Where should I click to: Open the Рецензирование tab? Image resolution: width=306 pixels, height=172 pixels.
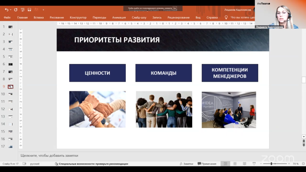pyautogui.click(x=179, y=17)
